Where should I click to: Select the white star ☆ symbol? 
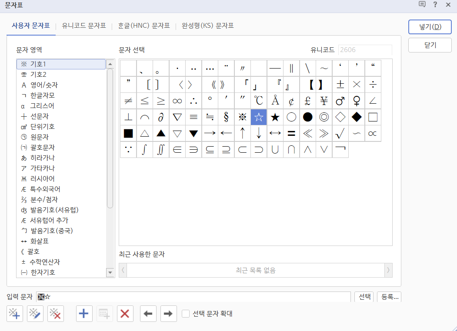259,117
